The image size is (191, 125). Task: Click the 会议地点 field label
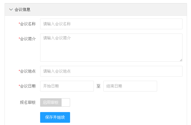click(x=28, y=71)
